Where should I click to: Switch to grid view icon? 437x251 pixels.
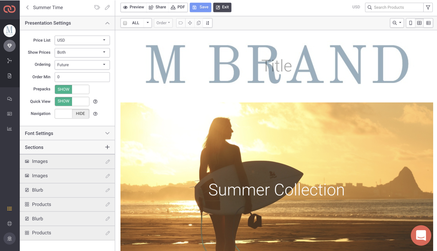click(x=419, y=23)
